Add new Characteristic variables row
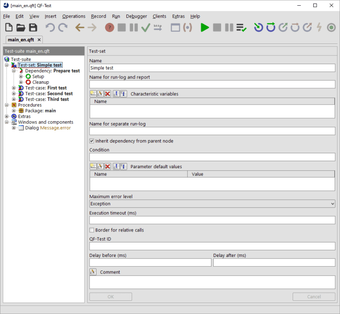The width and height of the screenshot is (340, 314). click(x=93, y=94)
